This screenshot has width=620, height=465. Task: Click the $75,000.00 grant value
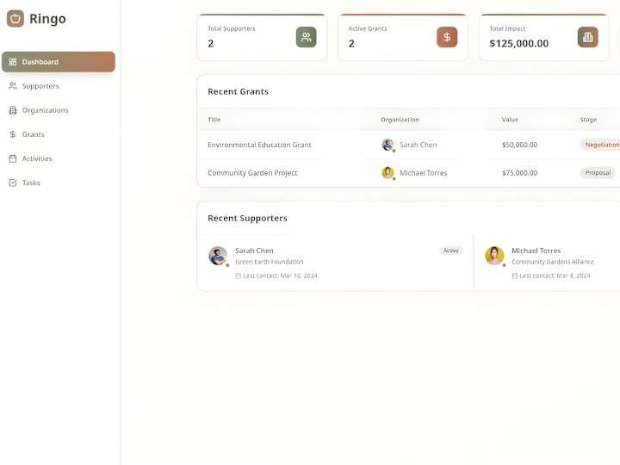pos(519,173)
